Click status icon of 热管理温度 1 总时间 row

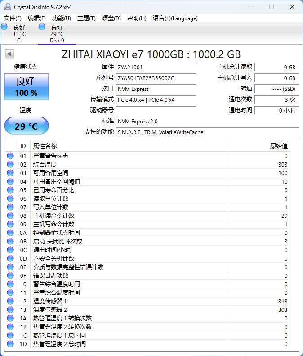tap(10, 335)
